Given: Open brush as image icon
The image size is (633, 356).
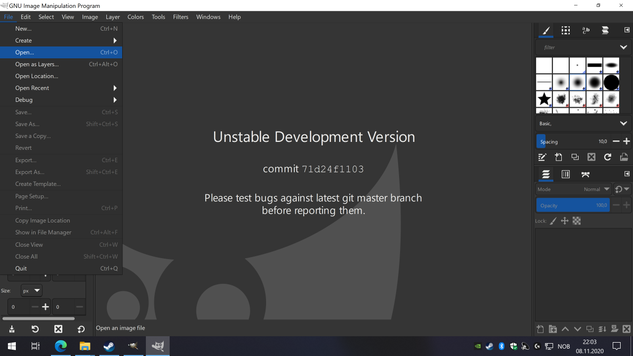Looking at the screenshot, I should click(624, 157).
